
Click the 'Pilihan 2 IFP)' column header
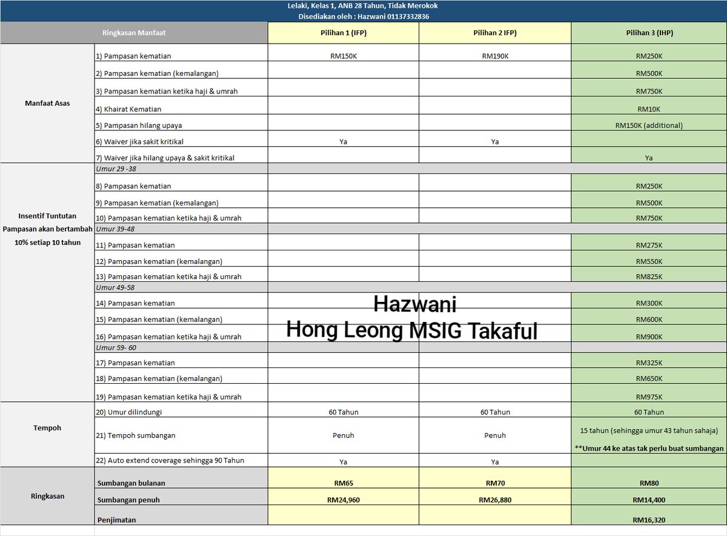495,33
